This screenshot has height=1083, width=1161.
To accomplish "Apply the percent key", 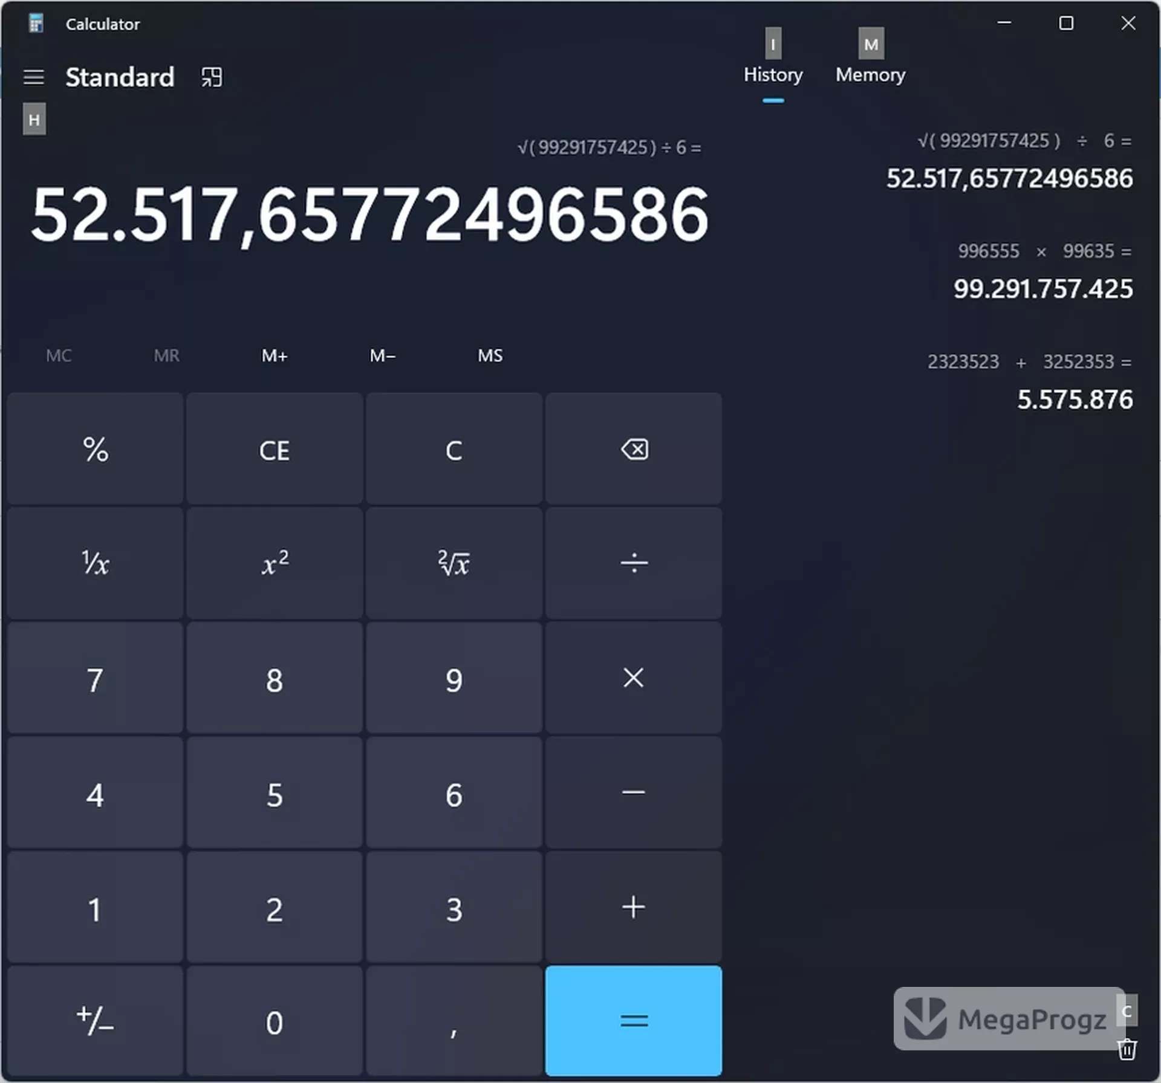I will (x=95, y=449).
